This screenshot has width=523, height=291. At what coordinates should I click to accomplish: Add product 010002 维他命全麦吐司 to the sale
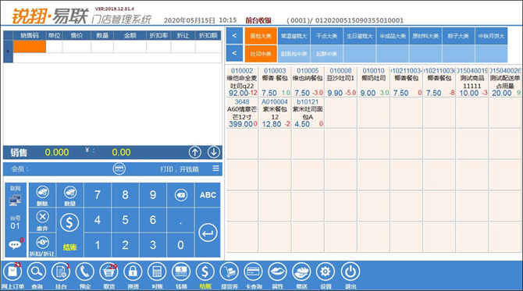point(242,82)
